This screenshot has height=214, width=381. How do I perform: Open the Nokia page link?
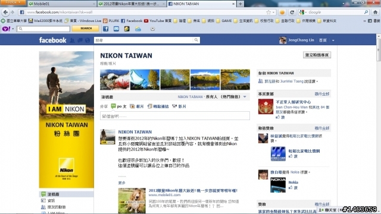pyautogui.click(x=293, y=182)
